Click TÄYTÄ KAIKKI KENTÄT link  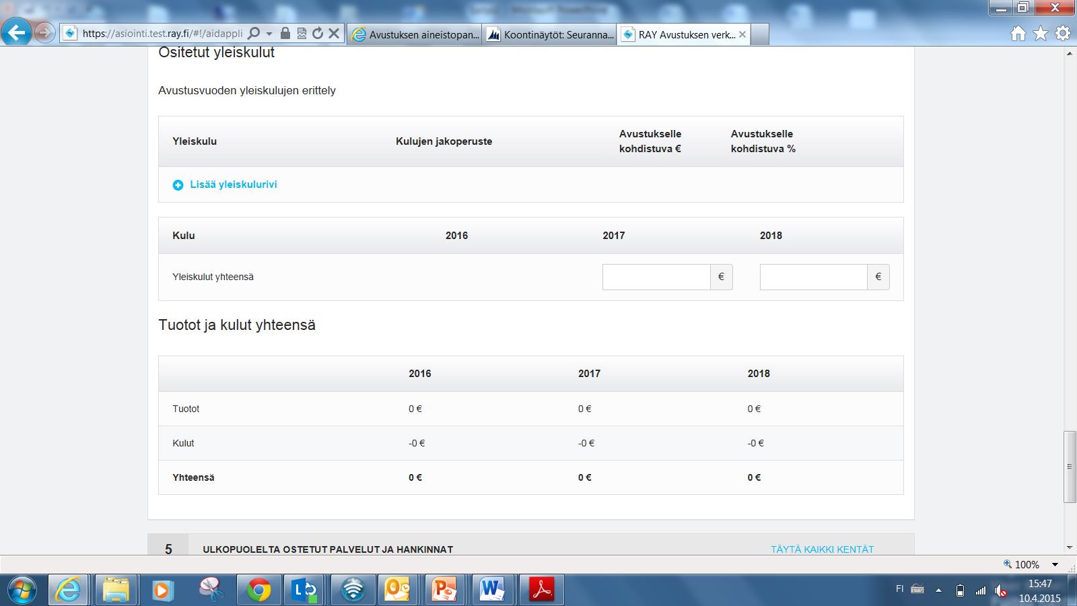(x=822, y=549)
